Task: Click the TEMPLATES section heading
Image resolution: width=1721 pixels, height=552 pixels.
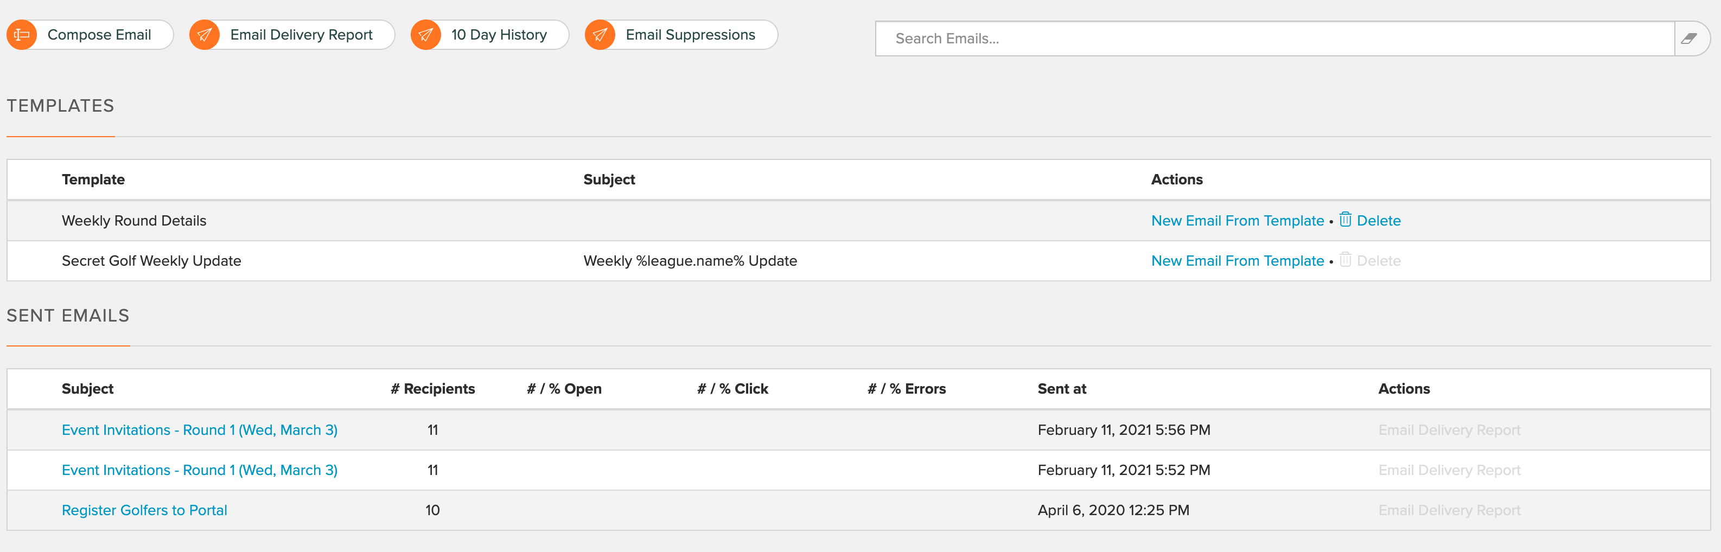Action: click(61, 106)
